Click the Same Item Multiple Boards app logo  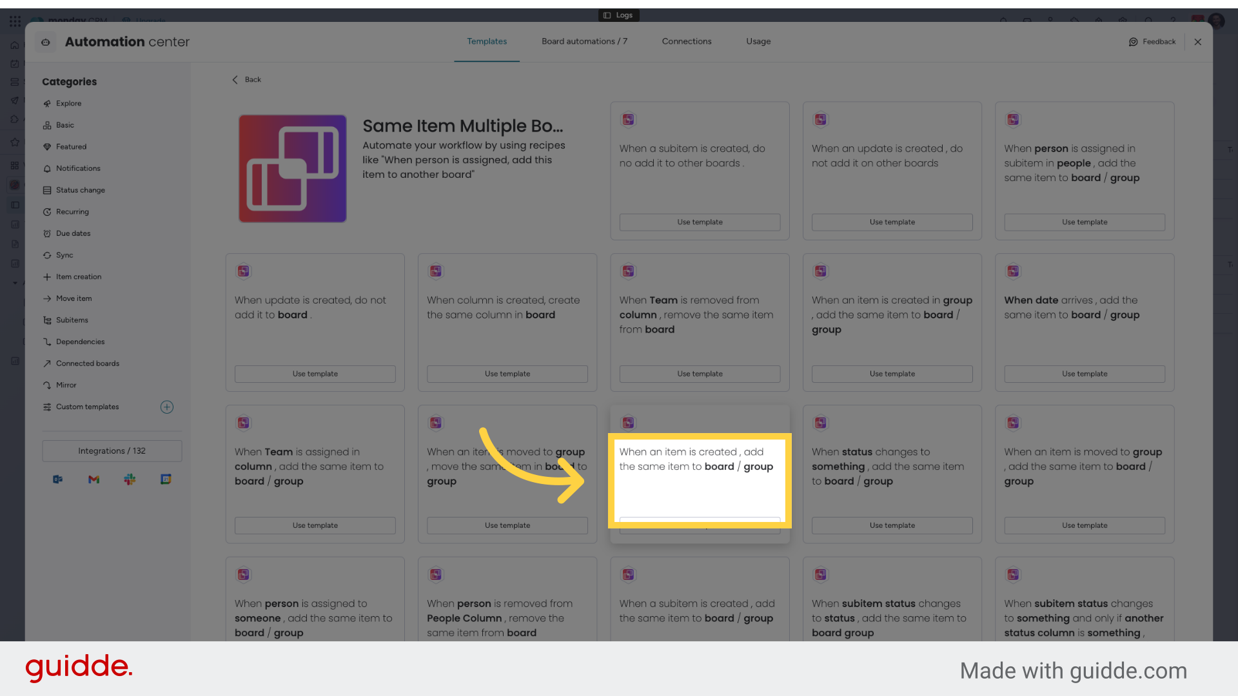(x=293, y=169)
